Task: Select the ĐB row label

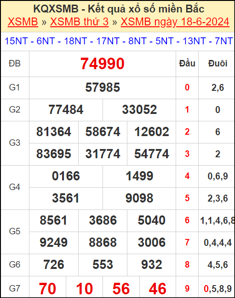Action: pos(15,64)
